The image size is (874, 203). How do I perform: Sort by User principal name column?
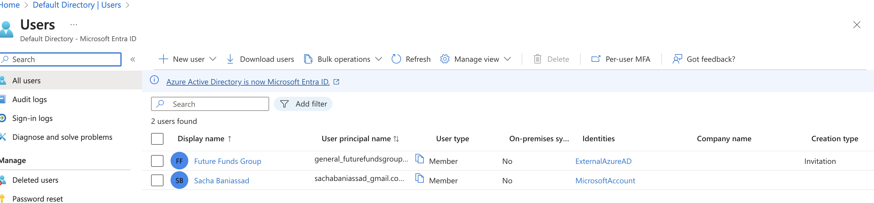360,139
